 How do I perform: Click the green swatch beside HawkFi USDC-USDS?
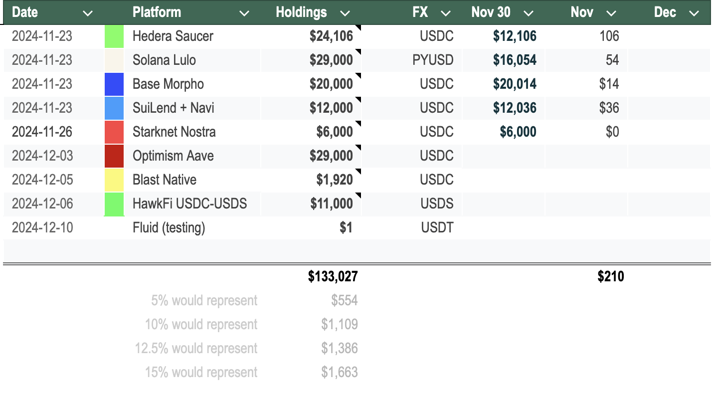pyautogui.click(x=114, y=203)
